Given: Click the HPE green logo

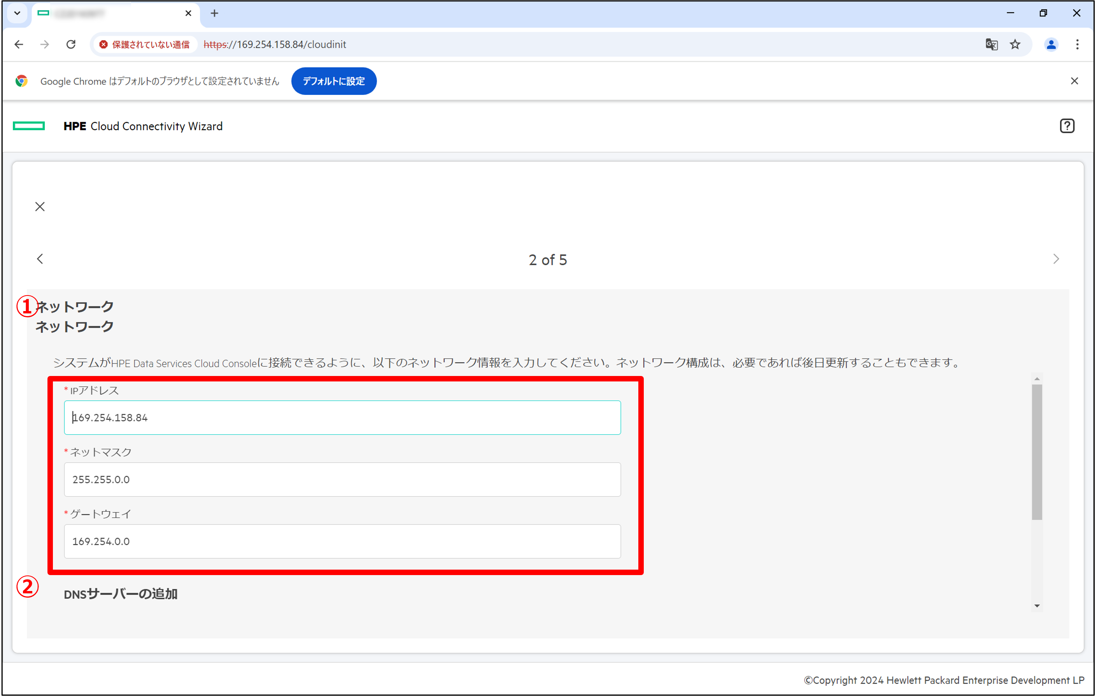Looking at the screenshot, I should tap(29, 126).
